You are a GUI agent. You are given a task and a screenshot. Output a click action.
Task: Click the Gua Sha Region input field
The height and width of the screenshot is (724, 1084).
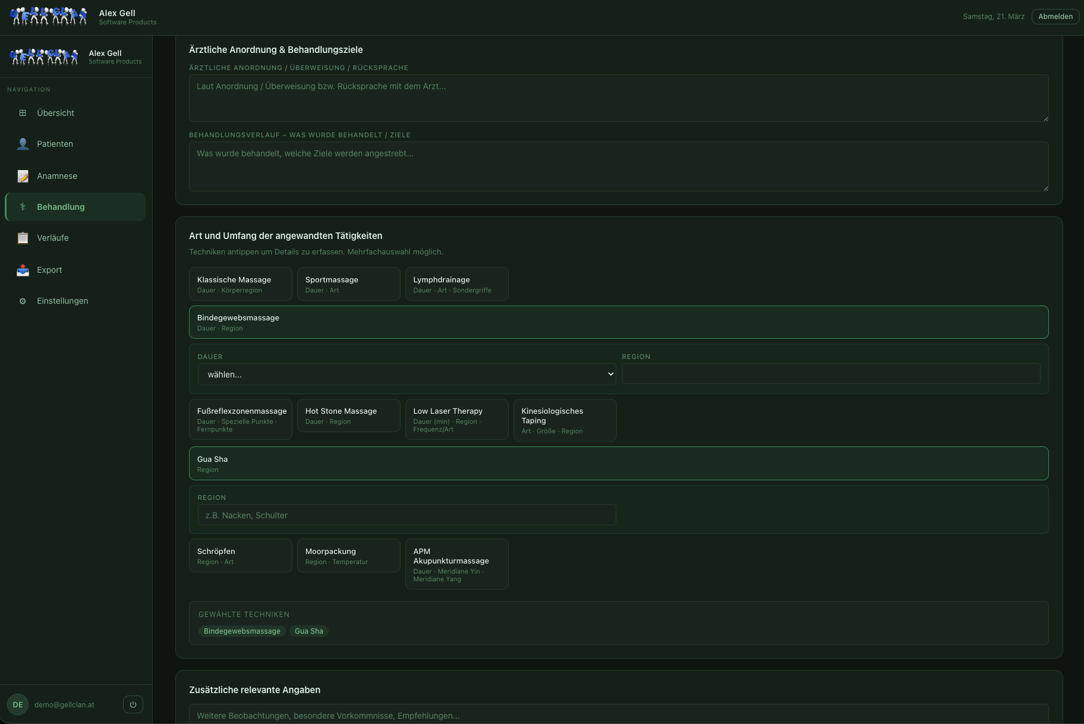point(407,515)
